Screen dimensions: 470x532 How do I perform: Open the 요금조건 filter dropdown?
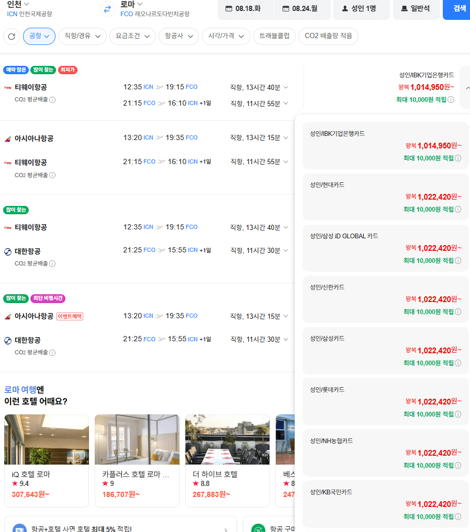(x=132, y=36)
